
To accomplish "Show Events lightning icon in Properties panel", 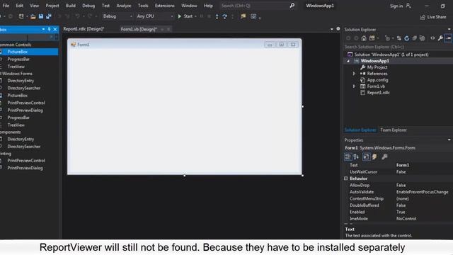I will (x=374, y=157).
